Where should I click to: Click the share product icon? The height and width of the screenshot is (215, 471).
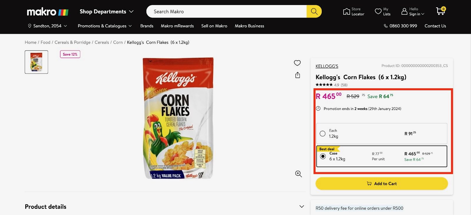(x=298, y=75)
